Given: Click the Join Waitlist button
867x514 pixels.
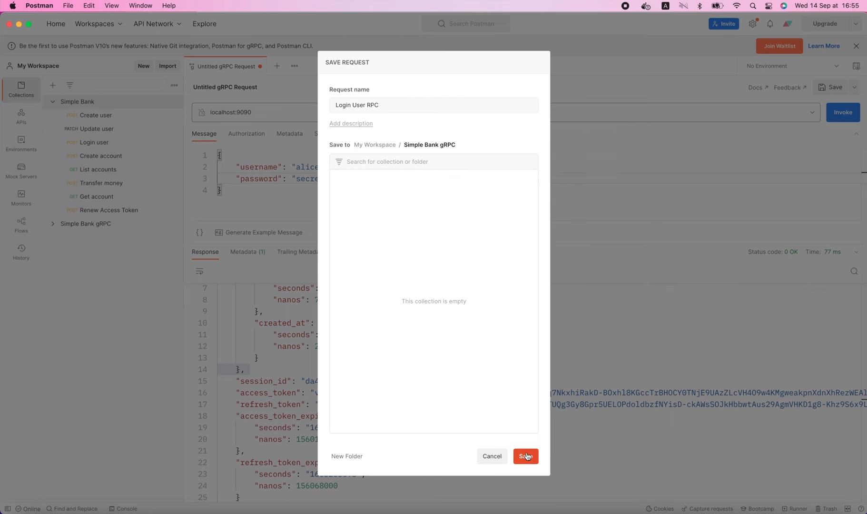Looking at the screenshot, I should click(x=779, y=46).
